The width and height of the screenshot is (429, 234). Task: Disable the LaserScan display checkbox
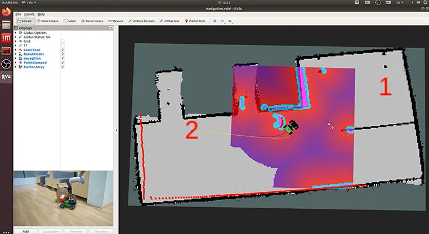[63, 50]
